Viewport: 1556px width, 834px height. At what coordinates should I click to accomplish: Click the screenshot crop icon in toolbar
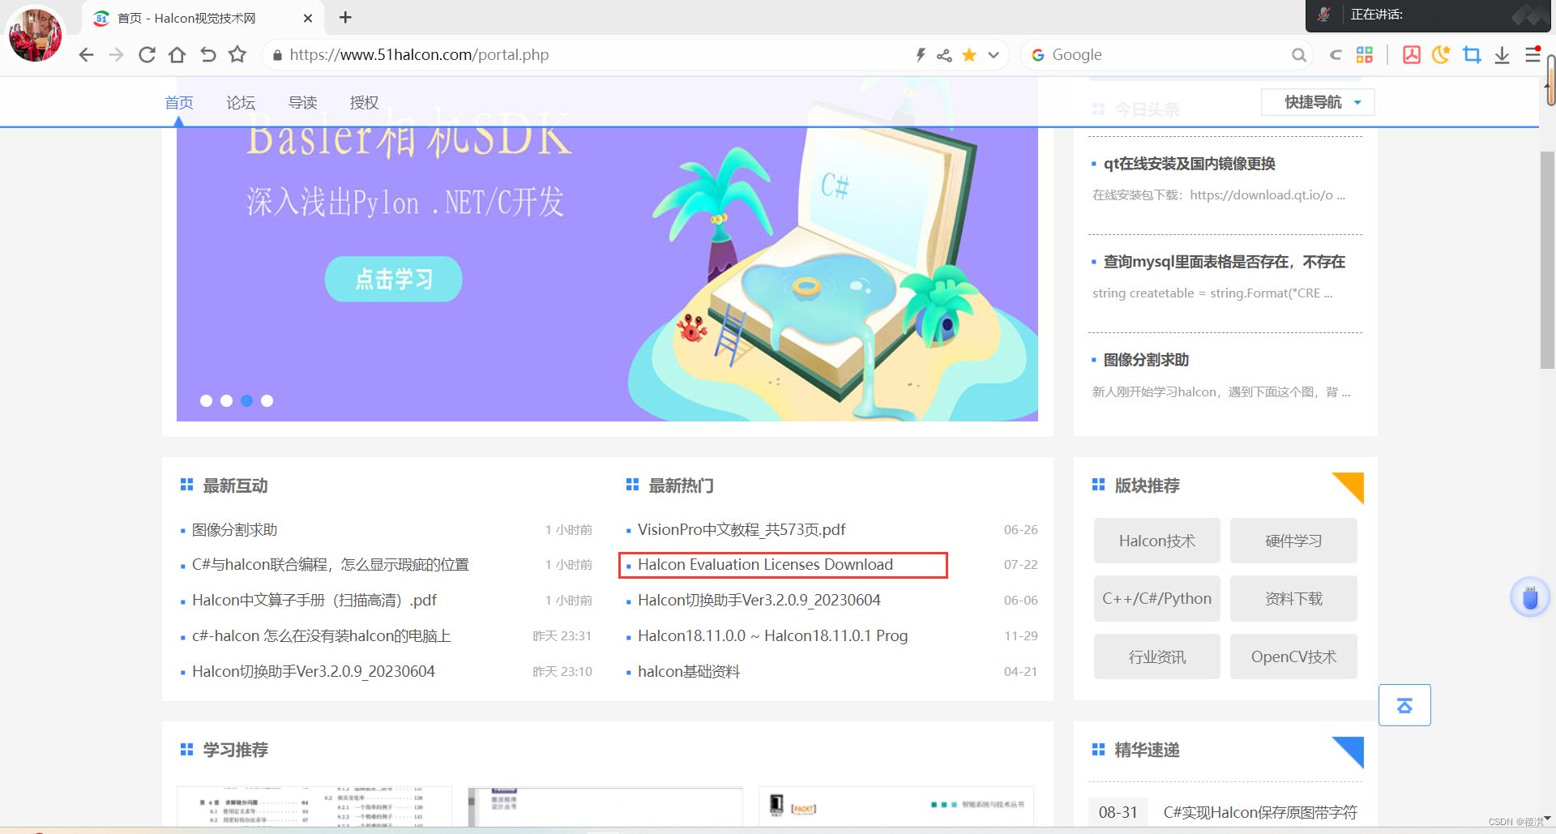(x=1472, y=55)
